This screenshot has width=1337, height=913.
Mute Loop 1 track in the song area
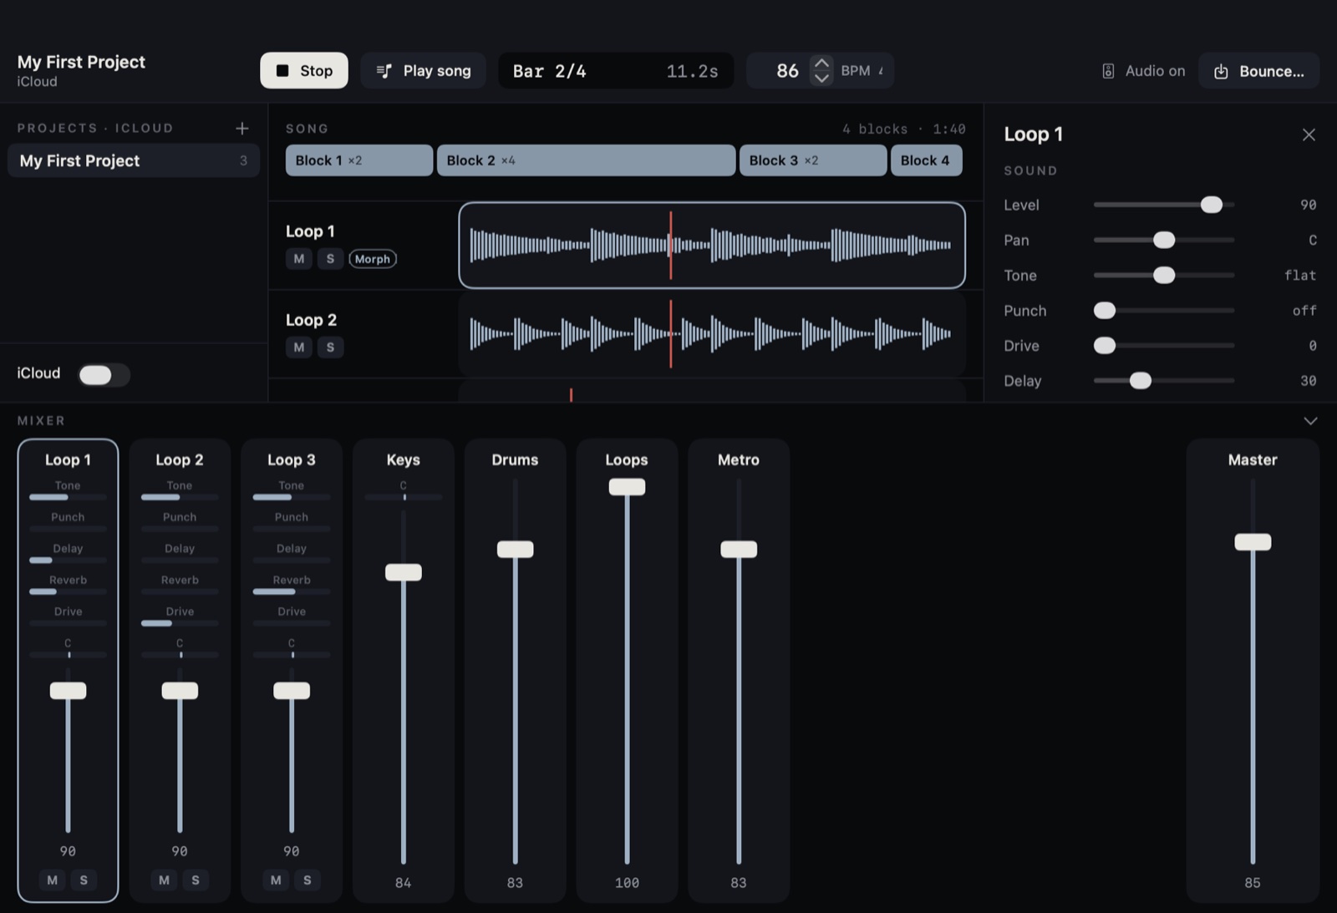(x=299, y=259)
